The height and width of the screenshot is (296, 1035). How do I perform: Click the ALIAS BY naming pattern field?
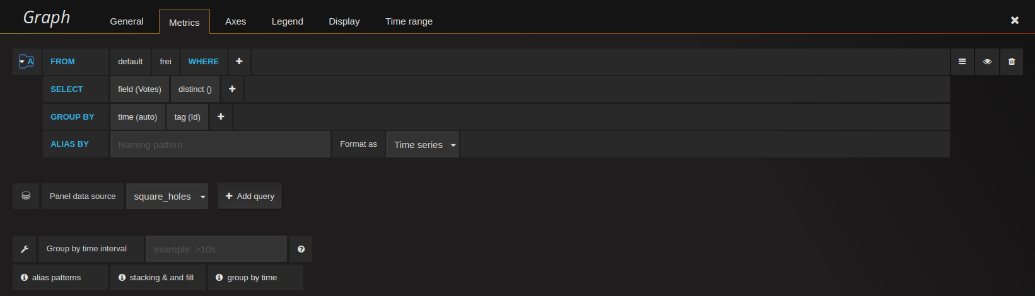pos(220,145)
